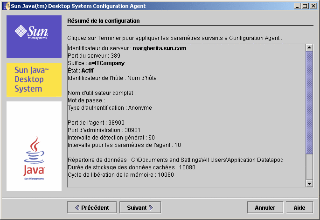Image resolution: width=320 pixels, height=220 pixels.
Task: Click the suffix value o=ITCompany
Action: coord(106,63)
